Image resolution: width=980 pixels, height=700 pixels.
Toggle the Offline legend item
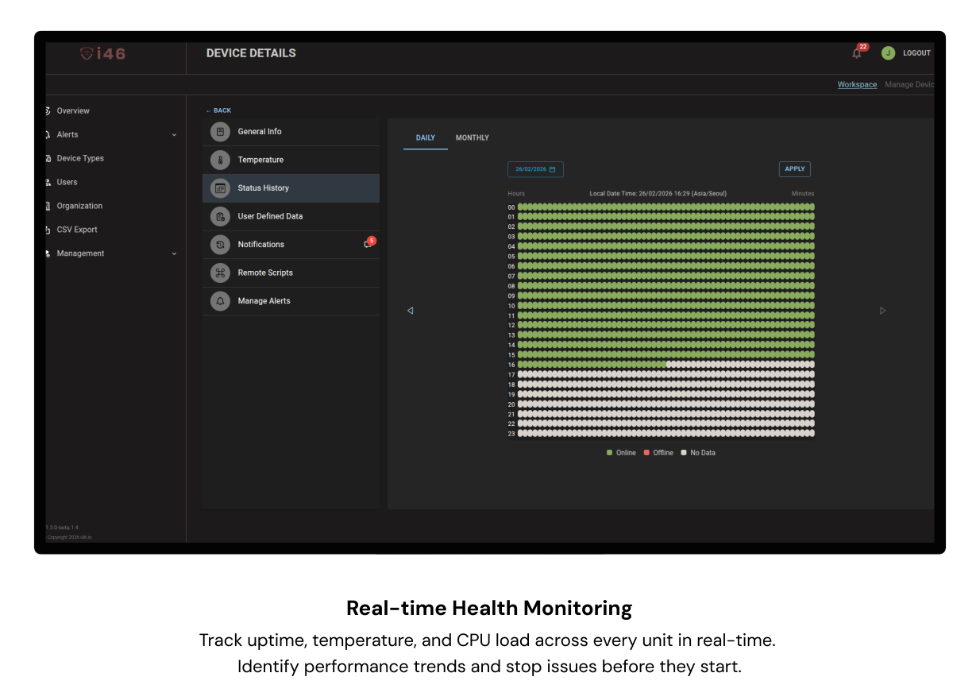point(658,453)
